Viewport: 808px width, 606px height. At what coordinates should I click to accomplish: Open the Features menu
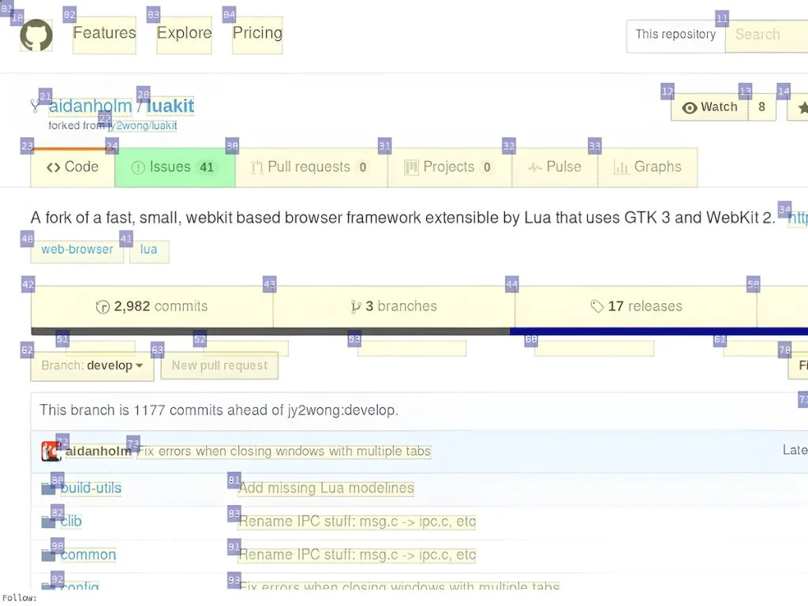coord(103,33)
